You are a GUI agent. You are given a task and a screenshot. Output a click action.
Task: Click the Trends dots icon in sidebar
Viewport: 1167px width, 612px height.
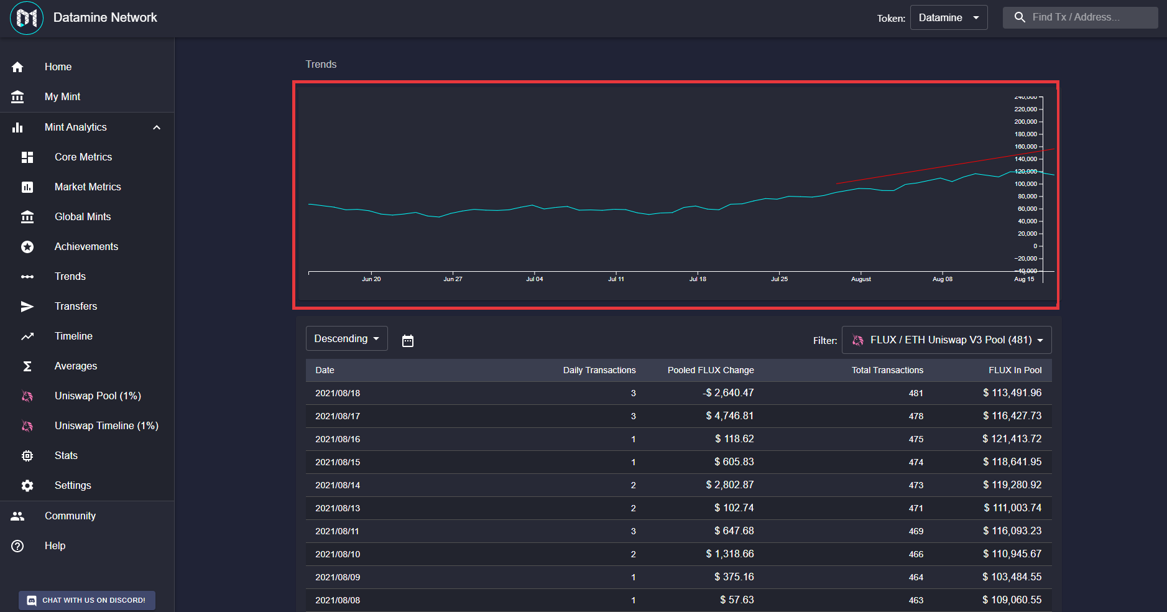27,277
